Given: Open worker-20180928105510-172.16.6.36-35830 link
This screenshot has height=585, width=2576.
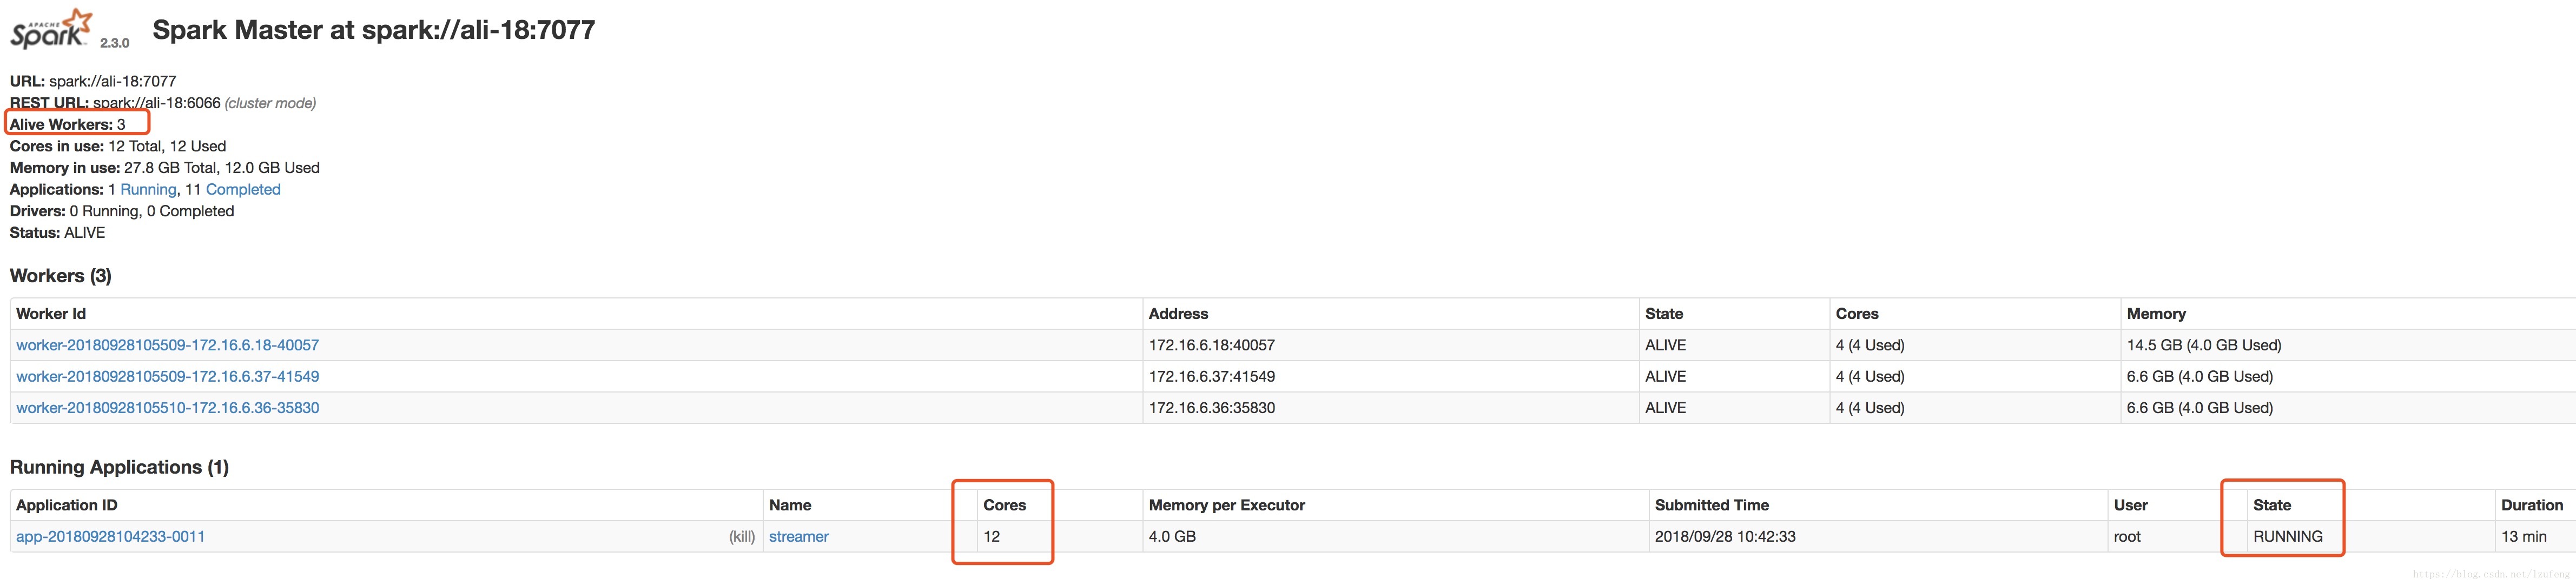Looking at the screenshot, I should pyautogui.click(x=167, y=408).
